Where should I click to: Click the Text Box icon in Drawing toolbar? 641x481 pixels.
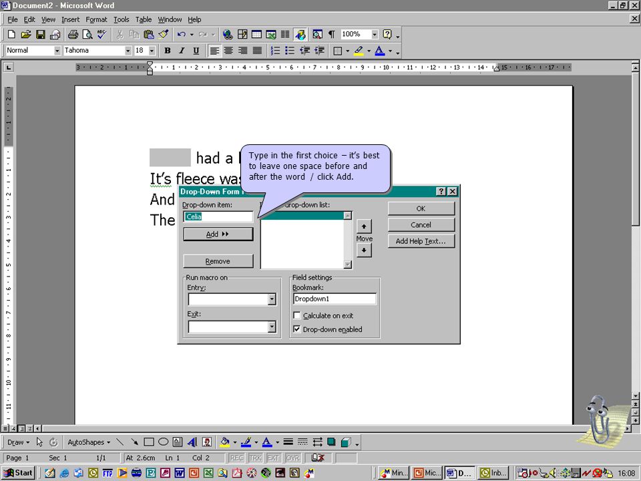click(x=178, y=442)
